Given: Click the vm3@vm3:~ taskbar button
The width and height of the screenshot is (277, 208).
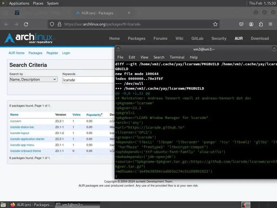Looking at the screenshot, I should click(x=77, y=205).
